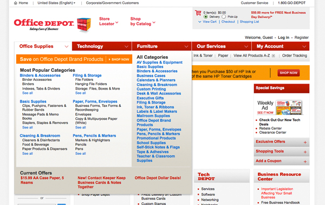
Task: Click the Contact Keeper offer link
Action: 102,182
